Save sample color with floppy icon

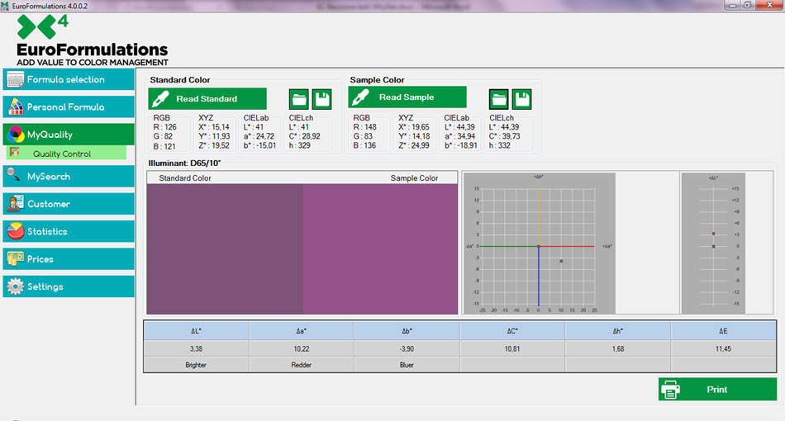tap(521, 100)
